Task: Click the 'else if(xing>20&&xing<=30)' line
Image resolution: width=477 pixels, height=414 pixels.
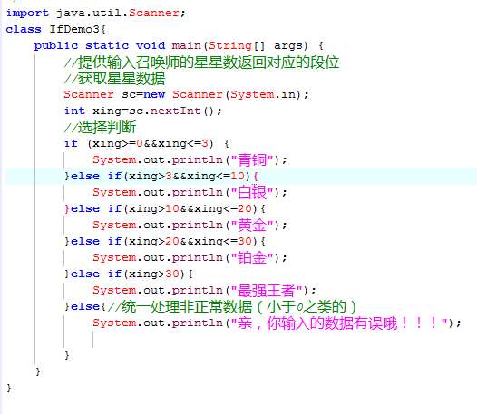Action: [x=164, y=242]
